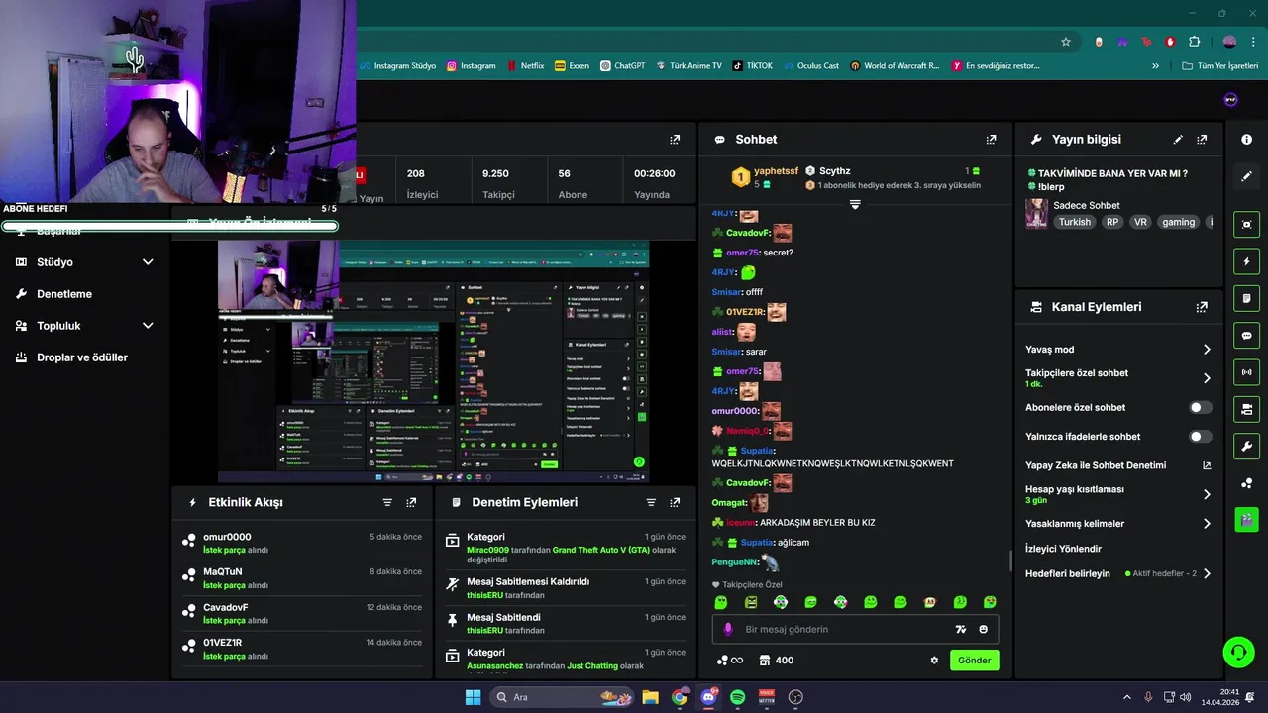The width and height of the screenshot is (1268, 713).
Task: Open chat settings gear icon
Action: (934, 661)
